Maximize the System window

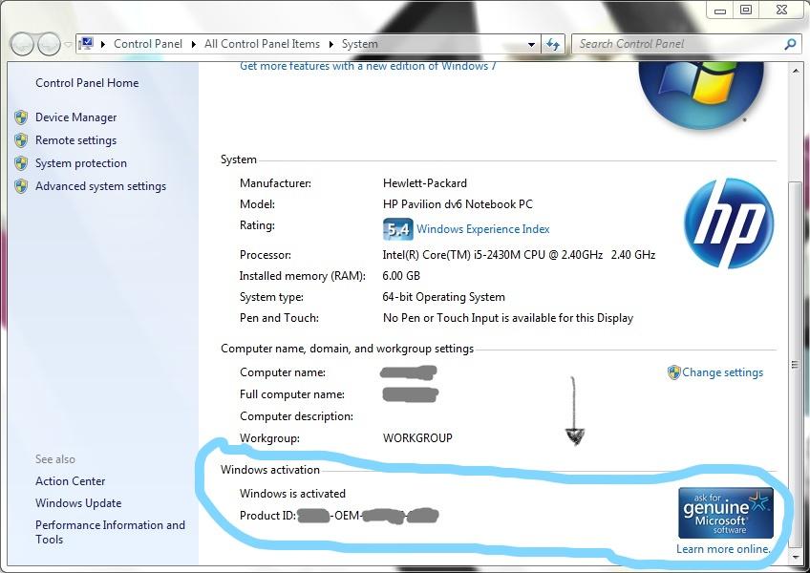[x=746, y=10]
